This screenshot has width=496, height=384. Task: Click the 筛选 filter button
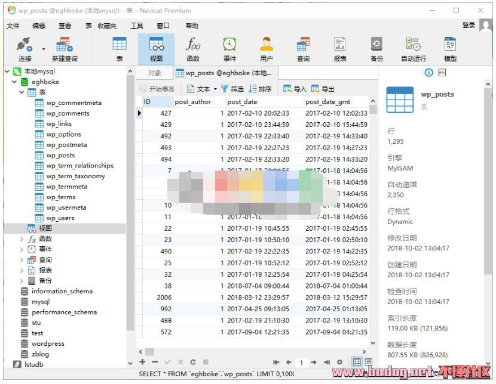(232, 89)
